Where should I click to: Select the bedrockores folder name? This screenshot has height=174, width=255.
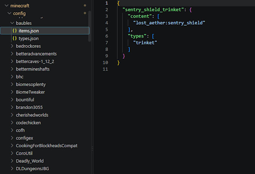(x=28, y=46)
